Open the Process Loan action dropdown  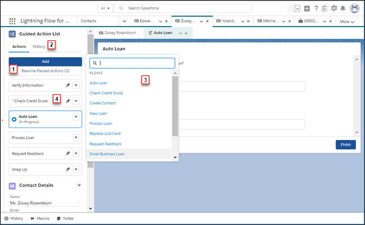coord(76,138)
